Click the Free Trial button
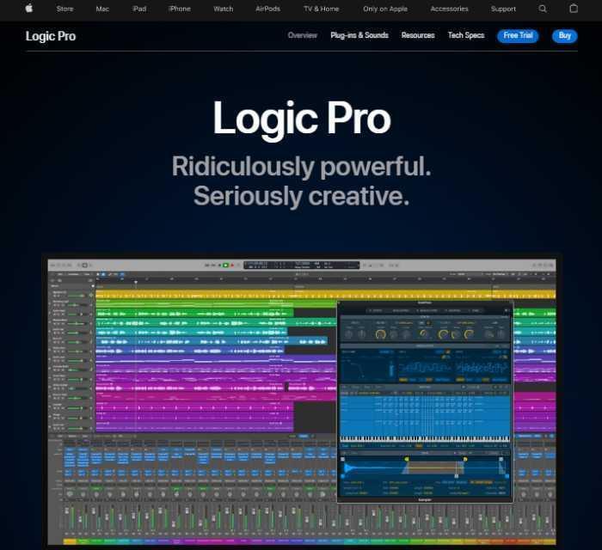This screenshot has height=550, width=602. (x=518, y=36)
